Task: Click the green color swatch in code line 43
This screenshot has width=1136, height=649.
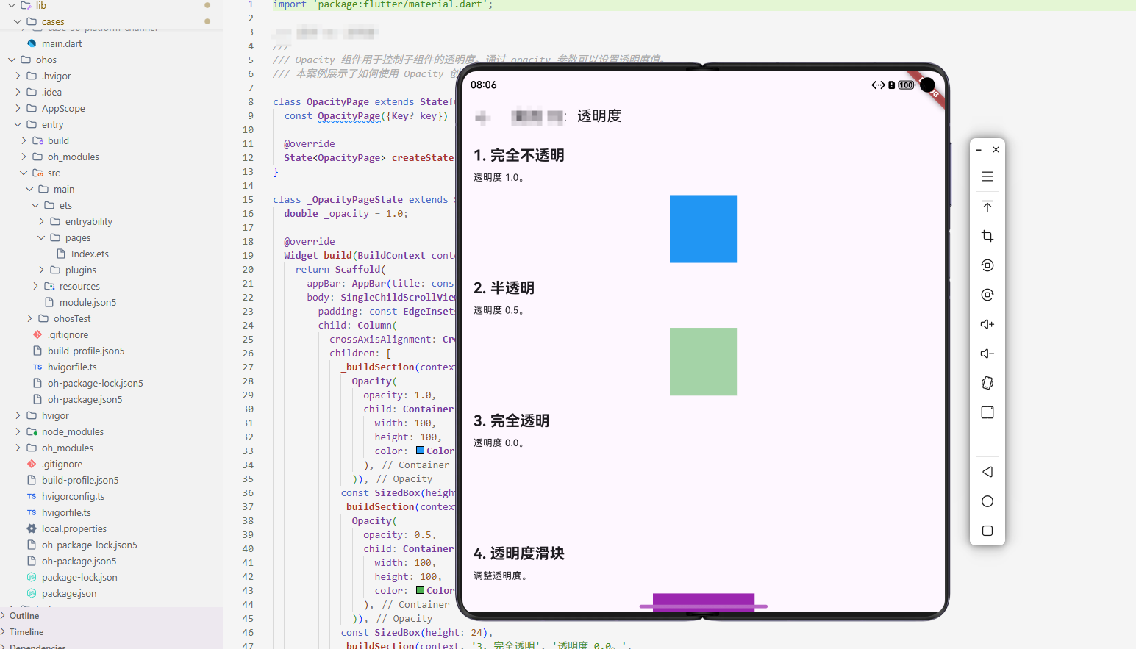Action: pos(420,590)
